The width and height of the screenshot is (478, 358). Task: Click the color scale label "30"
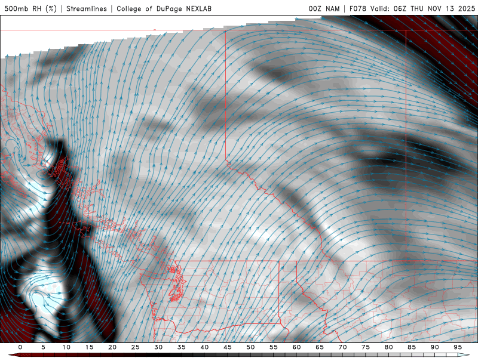[158, 347]
